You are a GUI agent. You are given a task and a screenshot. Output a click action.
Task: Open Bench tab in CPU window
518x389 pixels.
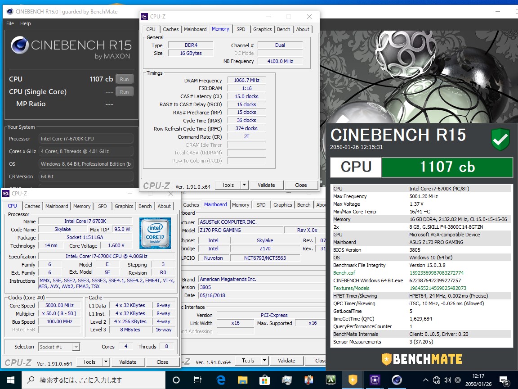pyautogui.click(x=145, y=206)
